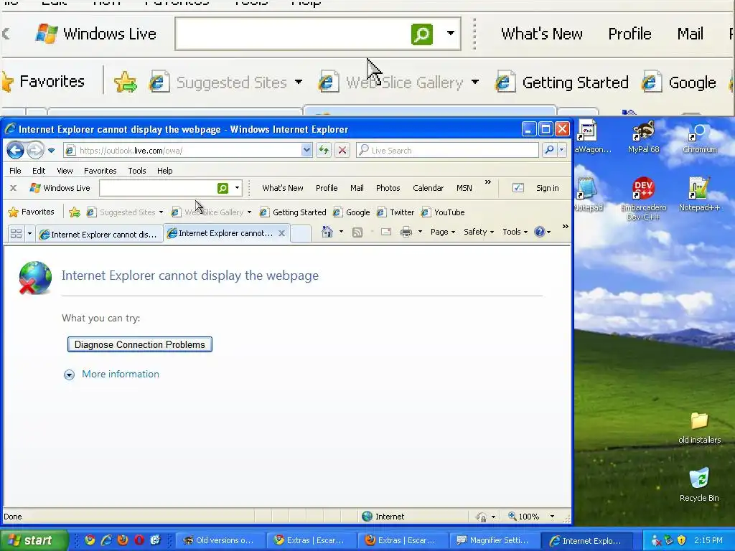The height and width of the screenshot is (551, 735).
Task: Launch Opera from Quick Launch
Action: pos(139,540)
